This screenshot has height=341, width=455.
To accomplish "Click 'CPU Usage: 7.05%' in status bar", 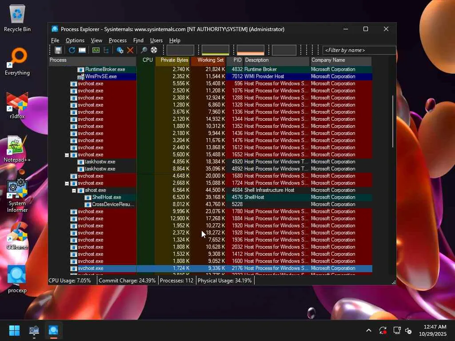I will (x=70, y=281).
